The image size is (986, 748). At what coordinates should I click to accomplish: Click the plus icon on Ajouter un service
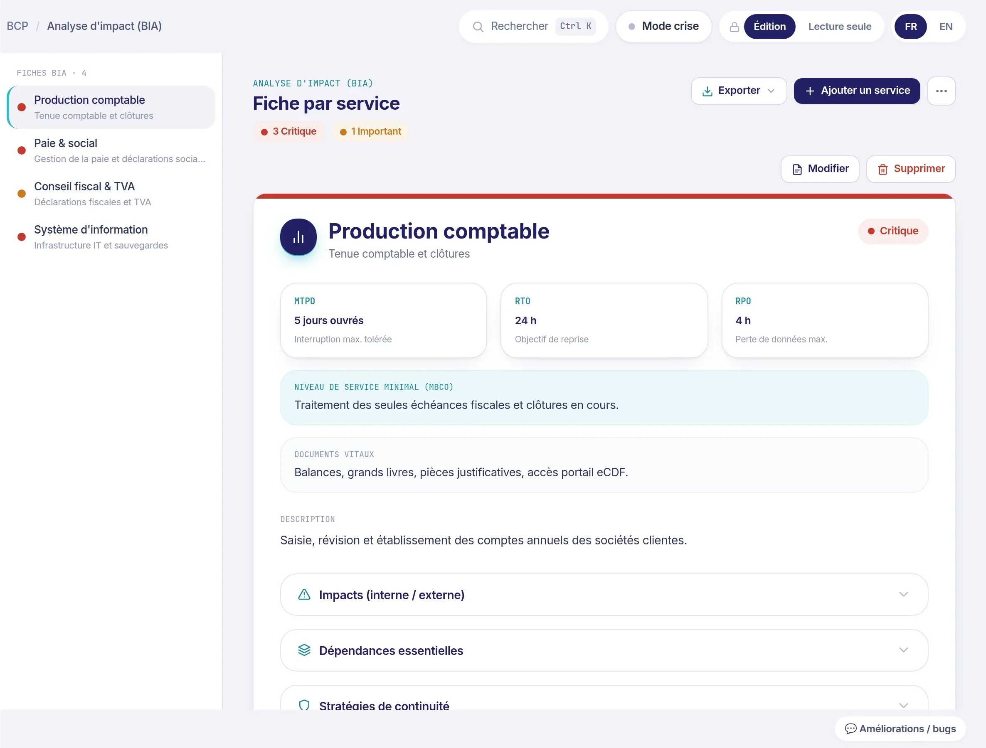click(x=810, y=91)
